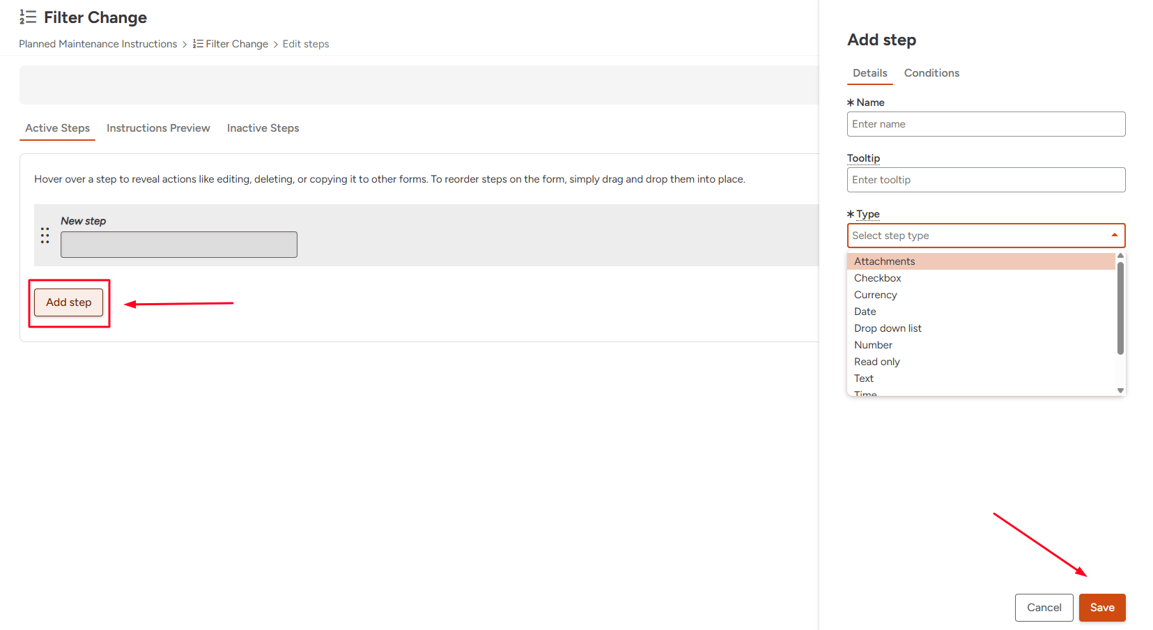Open the Instructions Preview tab
The image size is (1153, 630).
[158, 128]
